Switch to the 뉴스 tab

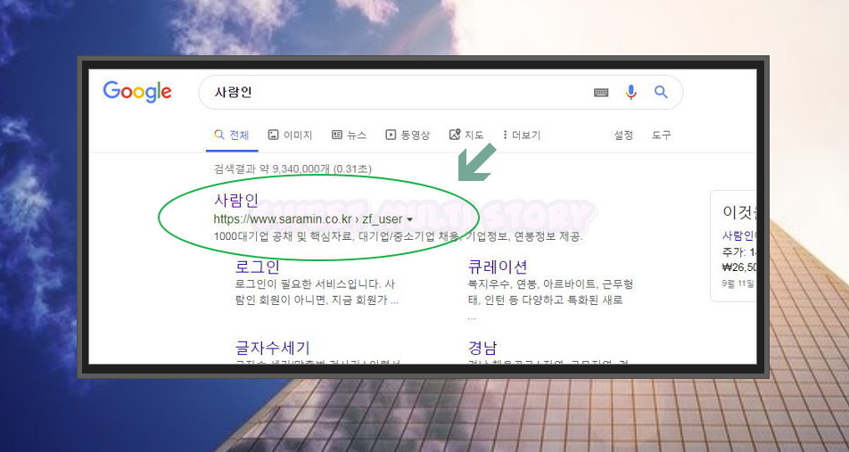350,135
